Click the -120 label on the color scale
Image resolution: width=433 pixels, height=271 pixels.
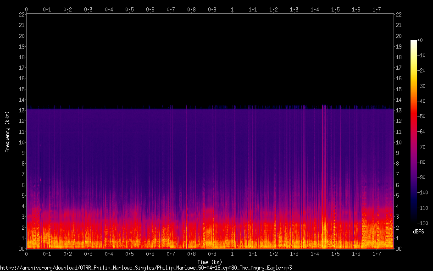click(424, 223)
